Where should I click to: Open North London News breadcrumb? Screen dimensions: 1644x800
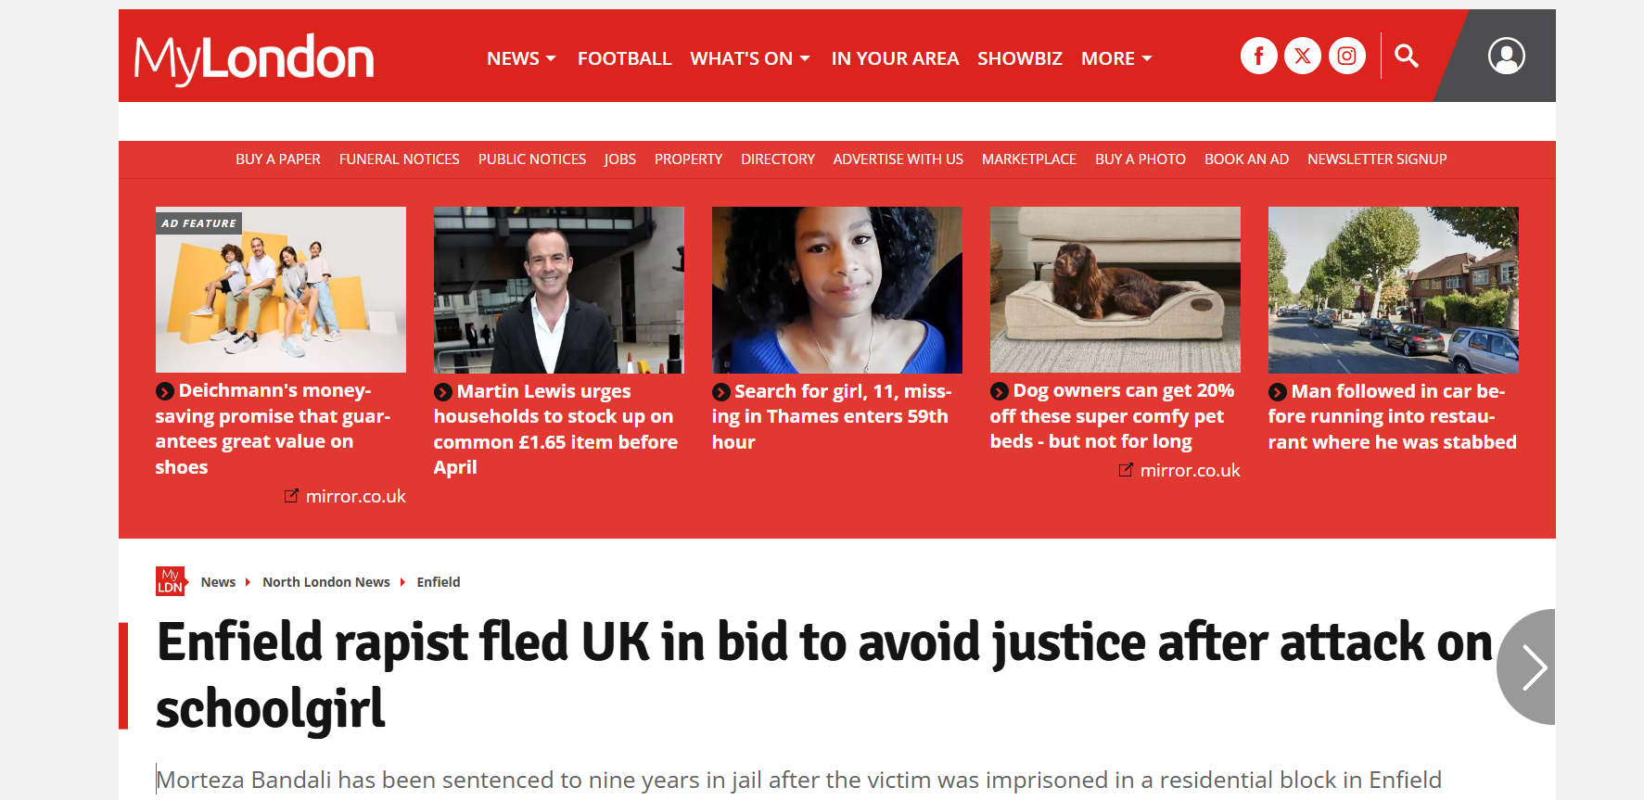tap(326, 582)
